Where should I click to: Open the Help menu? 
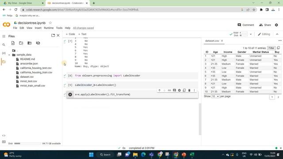tap(68, 28)
